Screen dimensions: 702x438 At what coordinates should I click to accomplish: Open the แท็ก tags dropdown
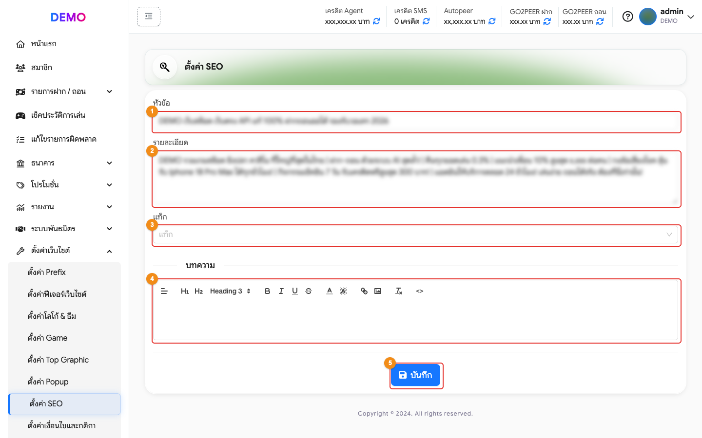point(416,235)
